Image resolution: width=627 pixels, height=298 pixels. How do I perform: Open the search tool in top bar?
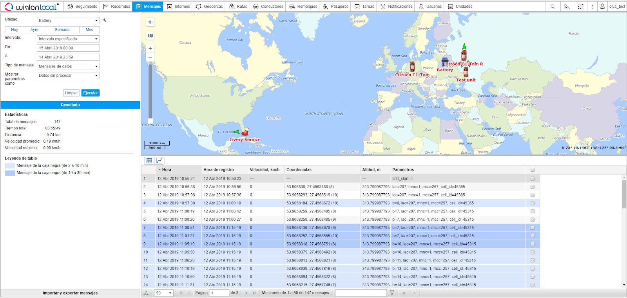tap(553, 7)
